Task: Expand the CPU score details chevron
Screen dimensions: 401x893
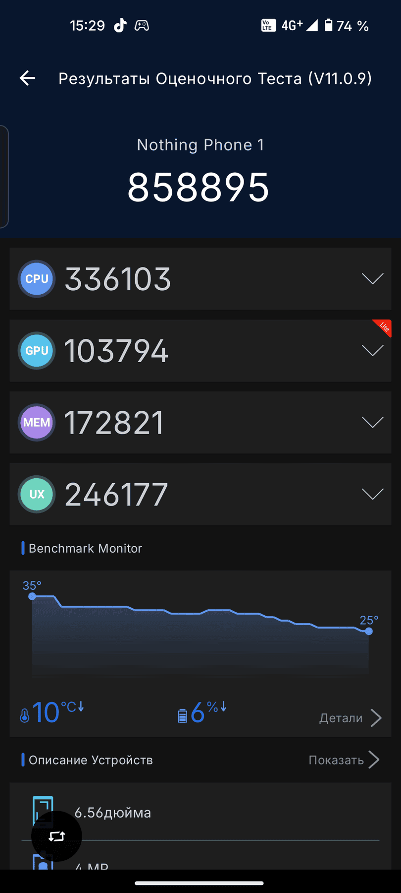Action: [x=372, y=279]
